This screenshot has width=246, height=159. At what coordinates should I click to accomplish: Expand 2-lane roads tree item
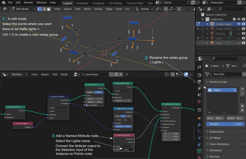pyautogui.click(x=207, y=24)
